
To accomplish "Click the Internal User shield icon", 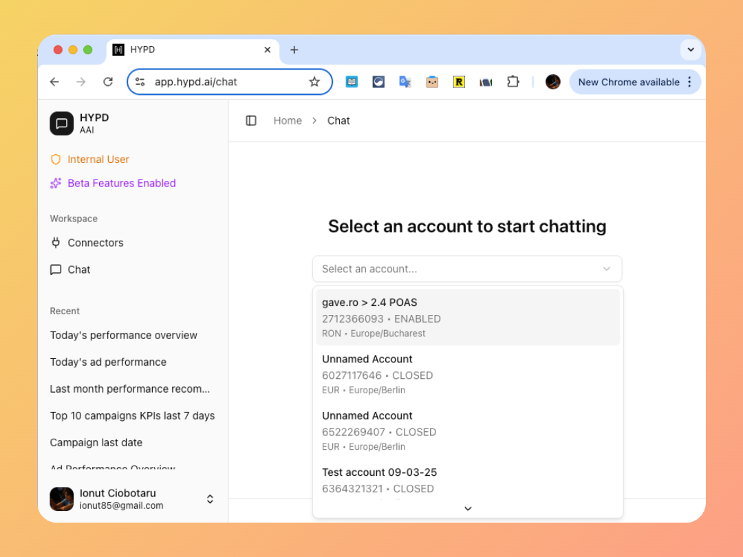I will pos(55,159).
